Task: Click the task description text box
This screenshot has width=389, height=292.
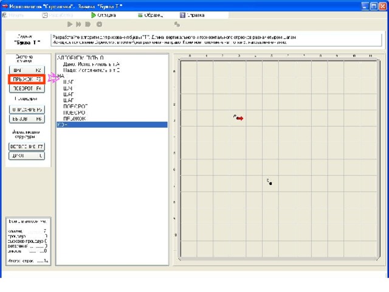Action: pyautogui.click(x=216, y=40)
